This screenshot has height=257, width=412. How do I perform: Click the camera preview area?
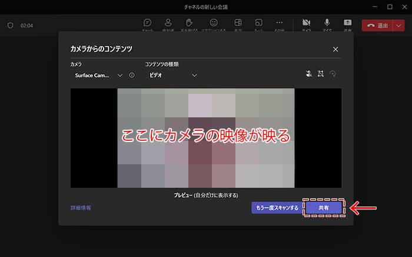pyautogui.click(x=206, y=138)
